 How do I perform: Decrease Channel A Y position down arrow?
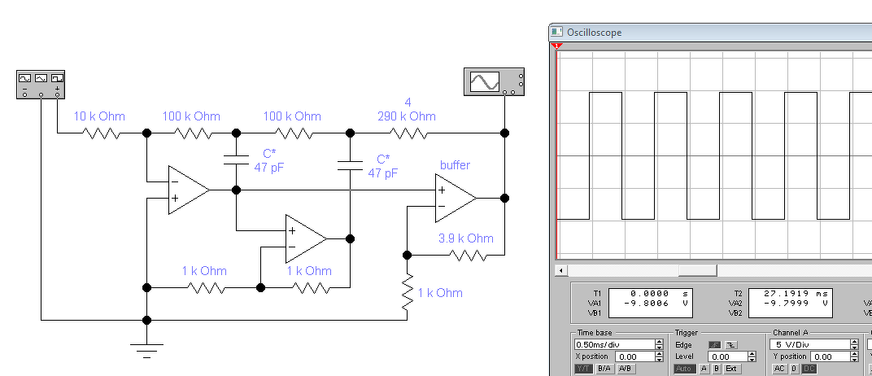855,360
